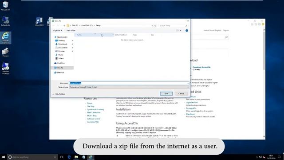Open the Default.rdp desktop shortcut

(5, 21)
